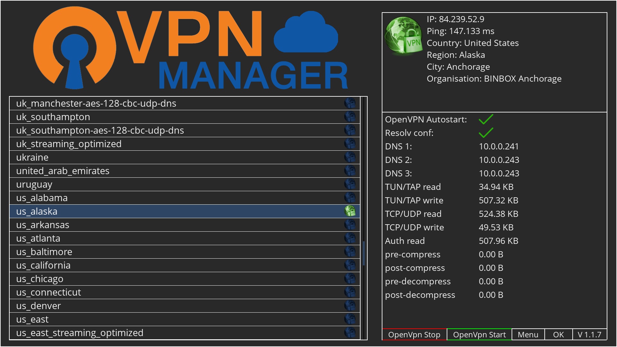Confirm with the OK button
617x347 pixels.
click(x=559, y=334)
